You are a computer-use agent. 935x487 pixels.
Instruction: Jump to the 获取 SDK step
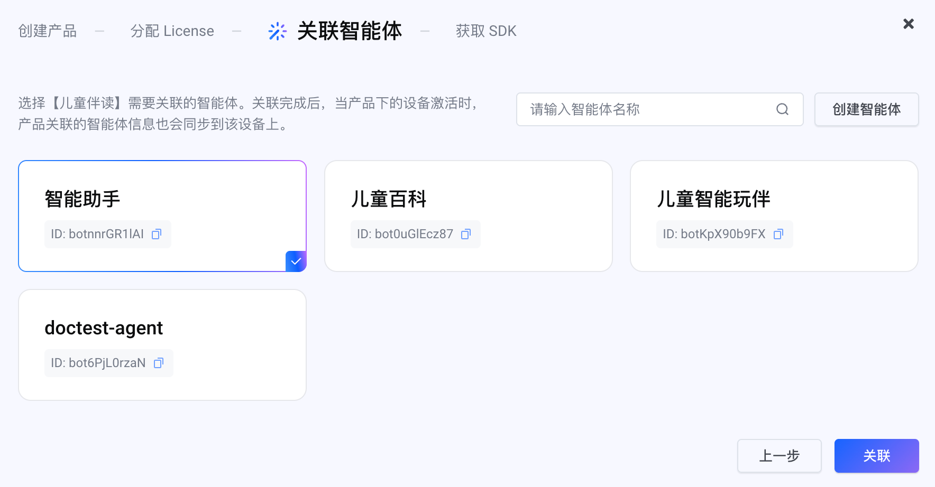point(486,31)
